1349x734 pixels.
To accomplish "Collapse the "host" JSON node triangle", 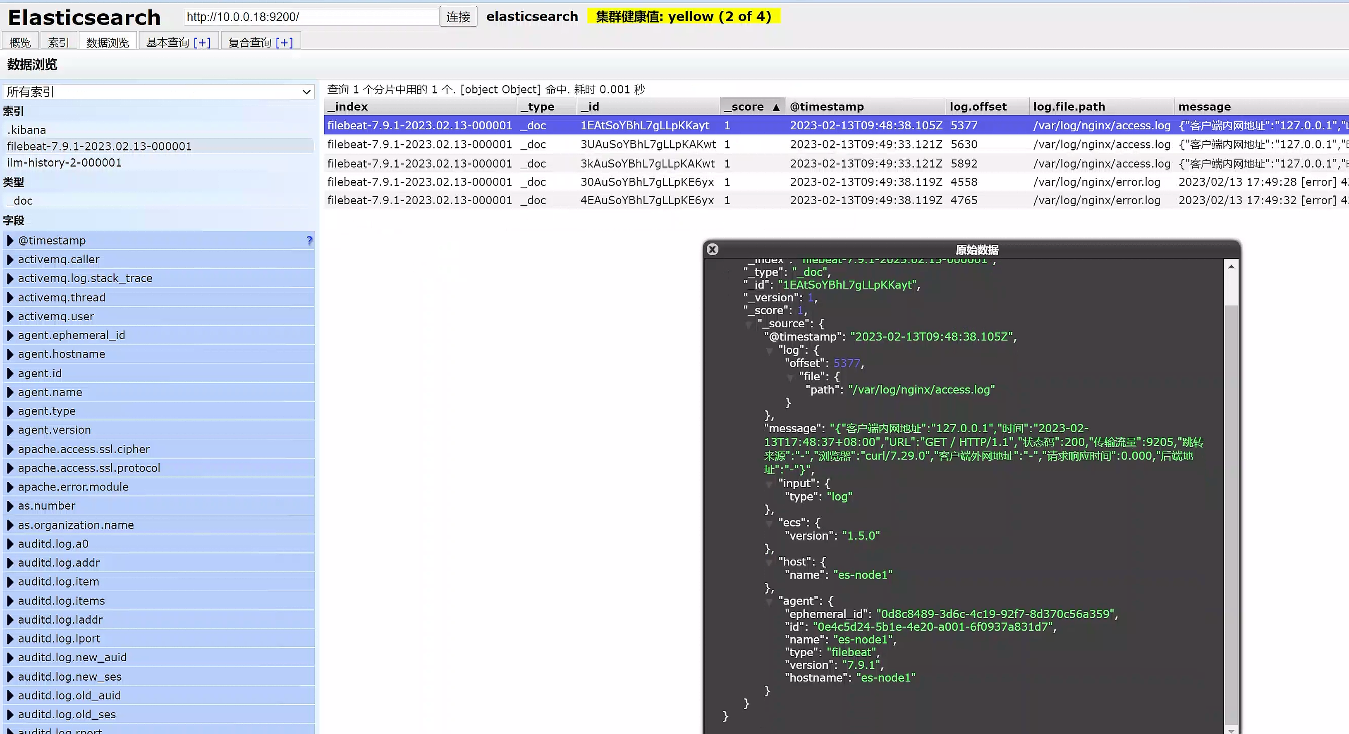I will (769, 562).
